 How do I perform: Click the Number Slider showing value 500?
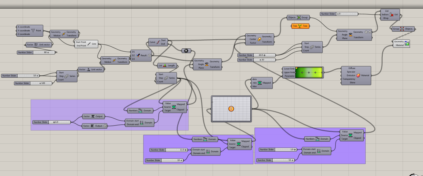click(41, 83)
